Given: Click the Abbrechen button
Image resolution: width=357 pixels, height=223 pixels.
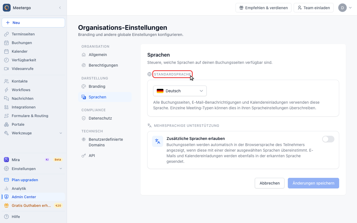Looking at the screenshot, I should (269, 183).
